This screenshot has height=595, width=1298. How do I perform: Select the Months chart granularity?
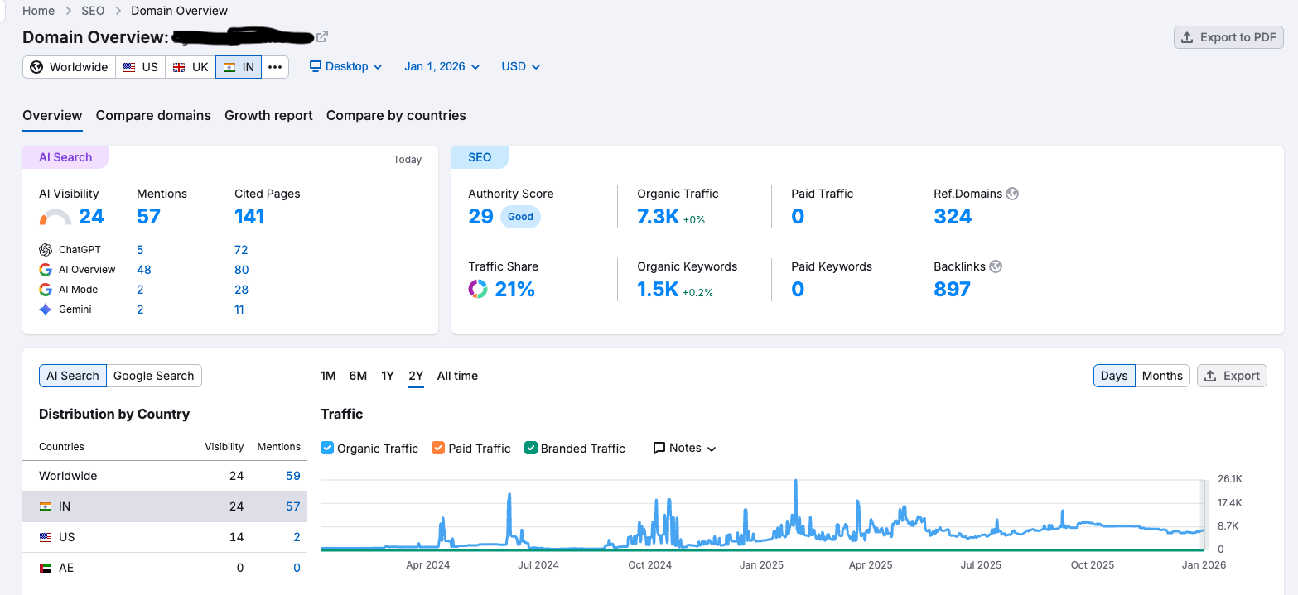pos(1162,376)
